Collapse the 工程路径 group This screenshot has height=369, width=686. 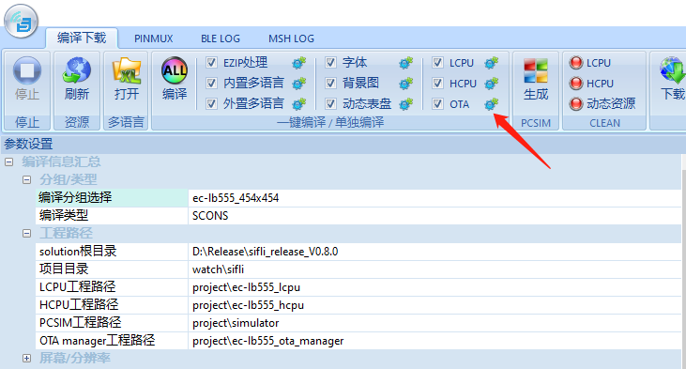click(26, 233)
